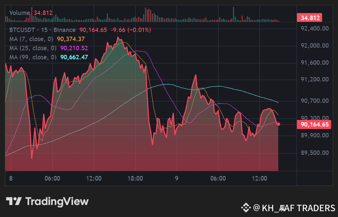Viewport: 338px width, 217px height.
Task: Click the Volume value 34.812 in the legend
Action: 43,13
